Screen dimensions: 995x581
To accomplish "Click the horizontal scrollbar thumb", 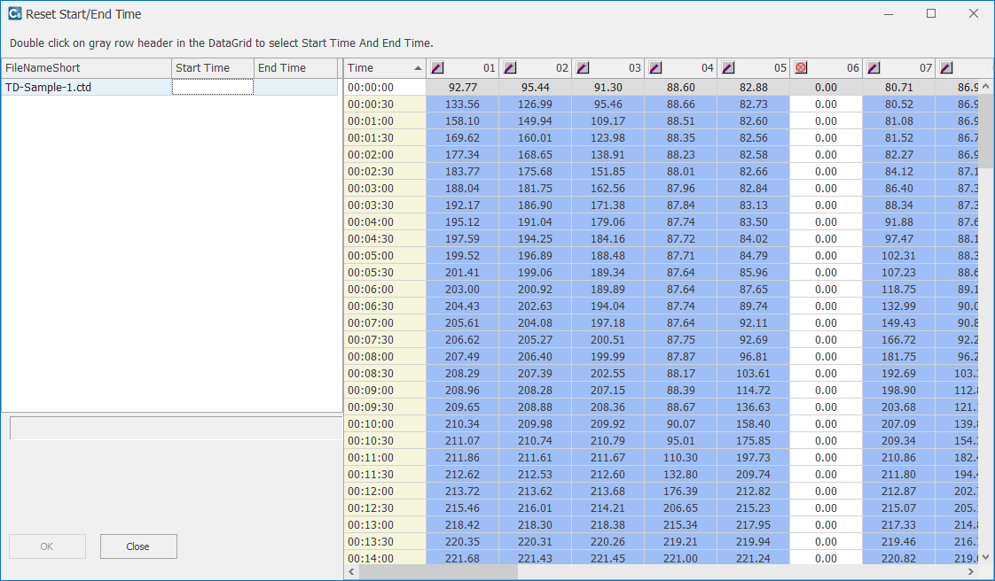I will (438, 571).
